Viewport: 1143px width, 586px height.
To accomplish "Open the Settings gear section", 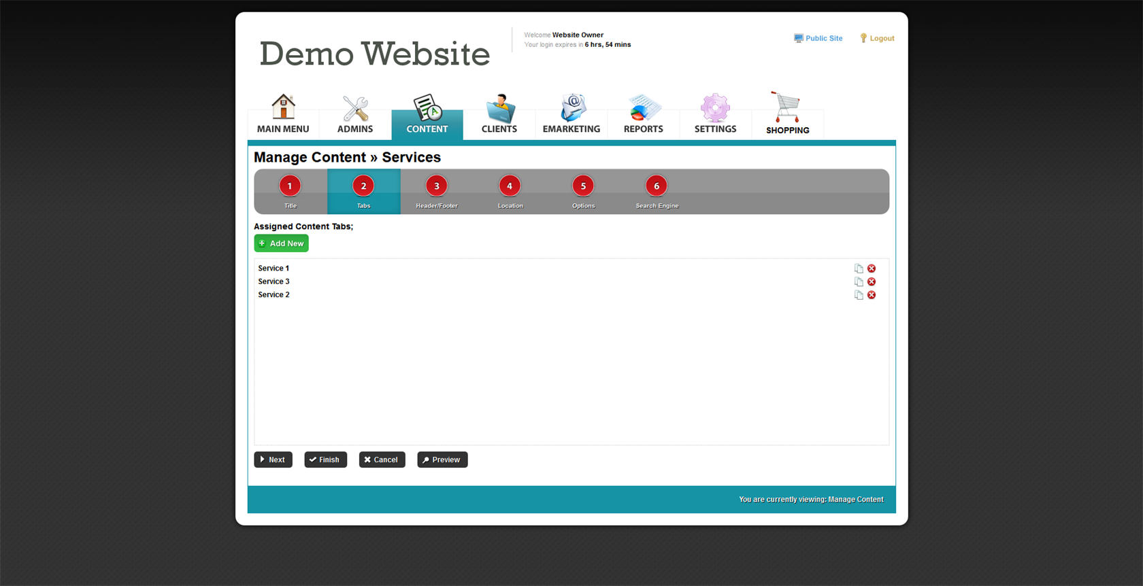I will tap(715, 114).
